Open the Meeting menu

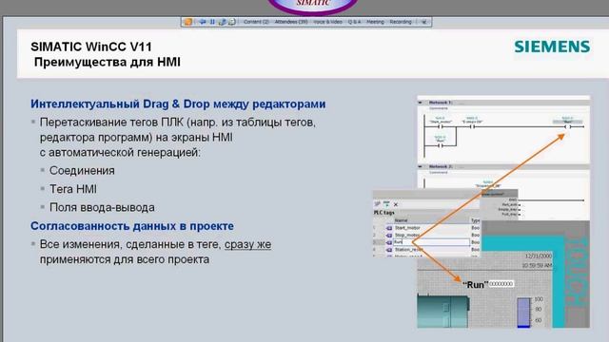point(375,22)
